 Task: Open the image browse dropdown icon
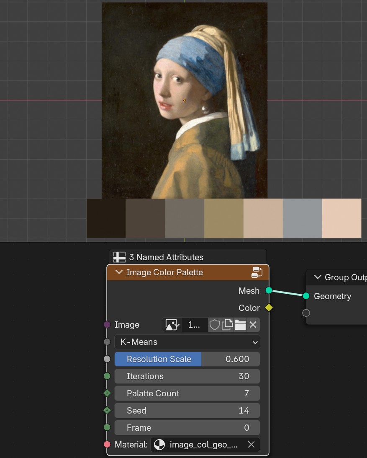coord(172,324)
